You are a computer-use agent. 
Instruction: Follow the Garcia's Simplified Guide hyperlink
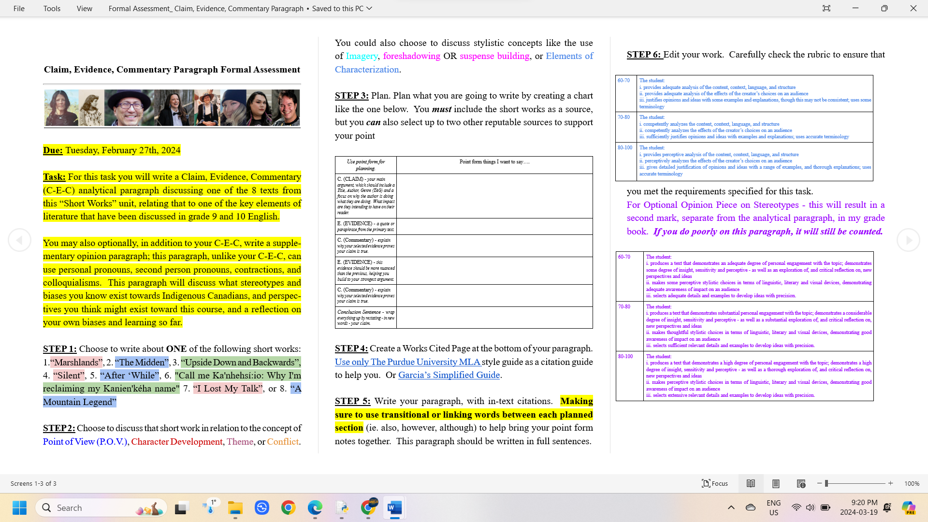coord(449,375)
